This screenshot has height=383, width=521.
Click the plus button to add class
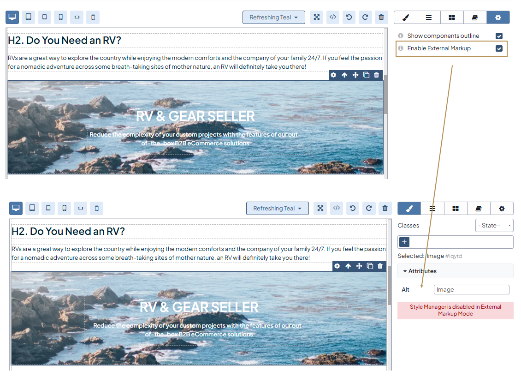pos(404,242)
